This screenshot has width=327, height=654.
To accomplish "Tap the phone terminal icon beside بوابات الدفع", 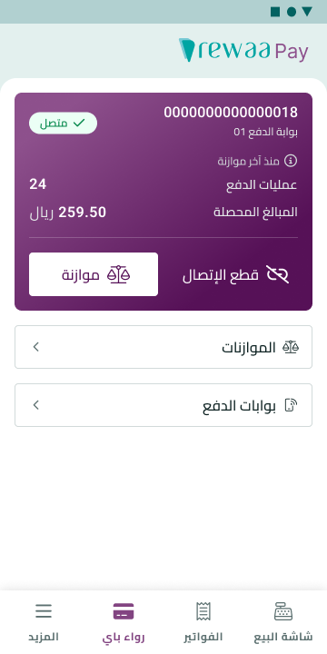I will pos(291,405).
